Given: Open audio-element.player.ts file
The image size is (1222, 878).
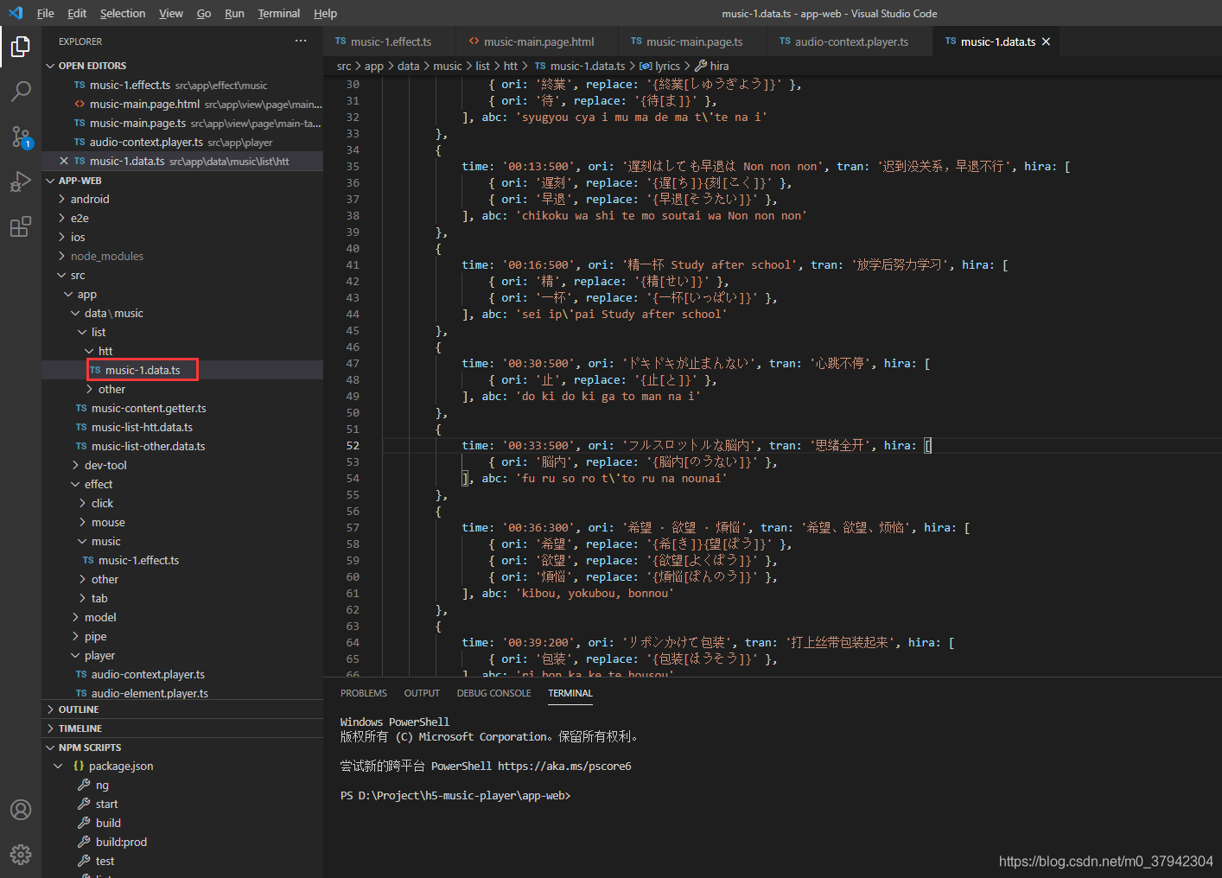Looking at the screenshot, I should (150, 693).
